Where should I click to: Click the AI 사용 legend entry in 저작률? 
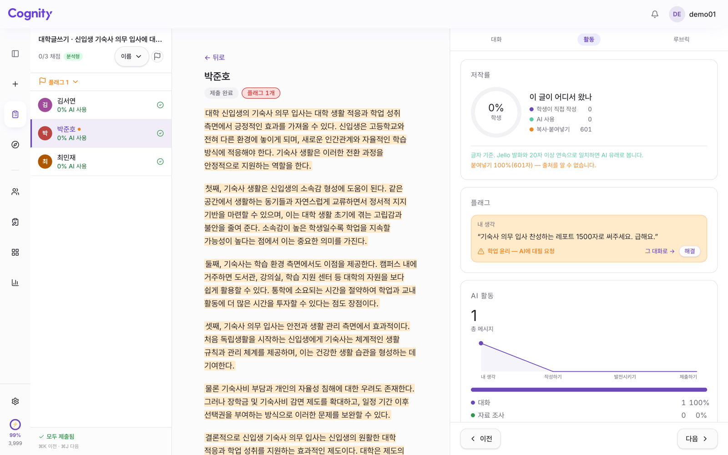[561, 119]
